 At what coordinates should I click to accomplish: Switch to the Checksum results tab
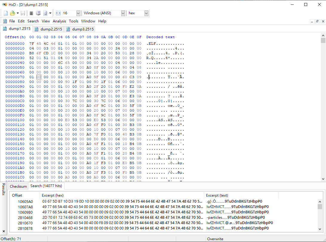pyautogui.click(x=18, y=186)
